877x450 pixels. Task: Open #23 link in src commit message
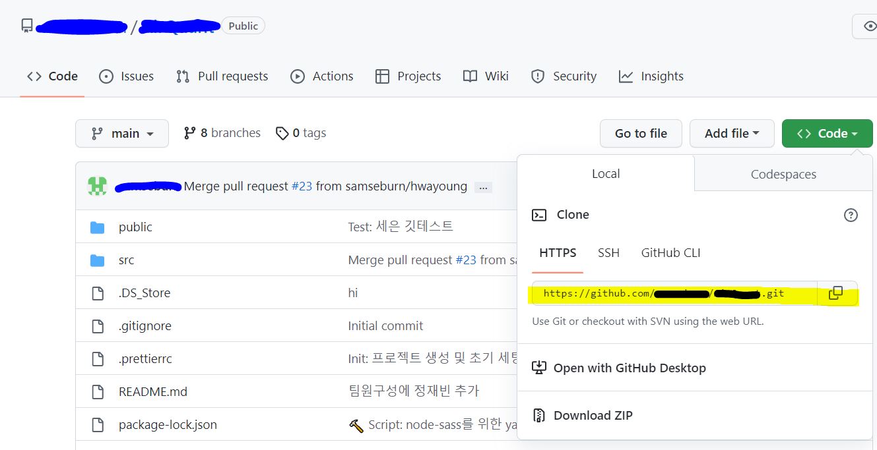click(466, 260)
